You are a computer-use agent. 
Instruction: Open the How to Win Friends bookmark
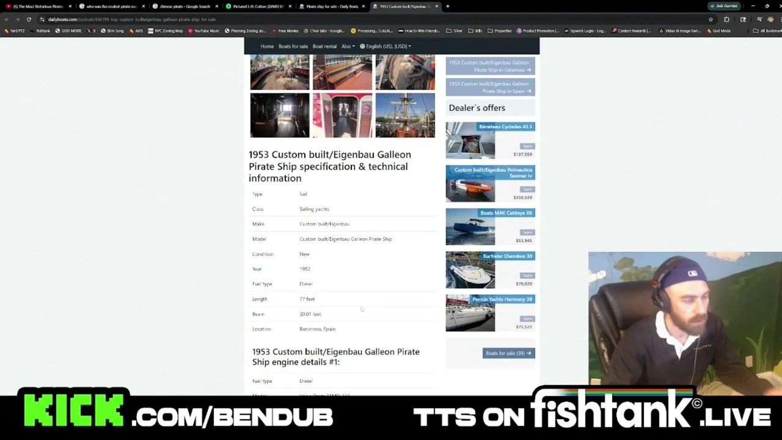(418, 31)
